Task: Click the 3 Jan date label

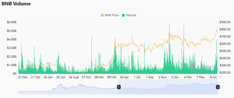Action: tap(175, 77)
